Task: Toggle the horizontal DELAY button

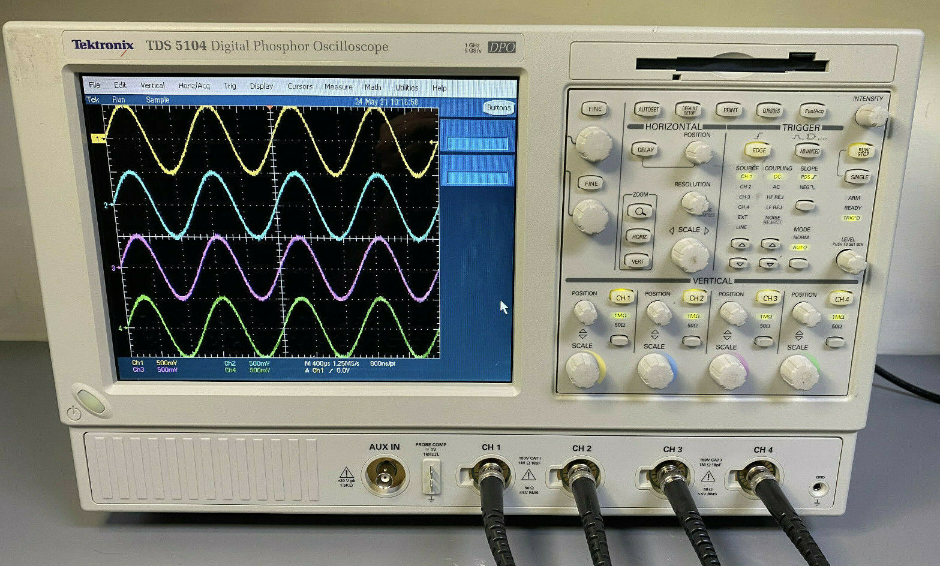Action: click(645, 150)
